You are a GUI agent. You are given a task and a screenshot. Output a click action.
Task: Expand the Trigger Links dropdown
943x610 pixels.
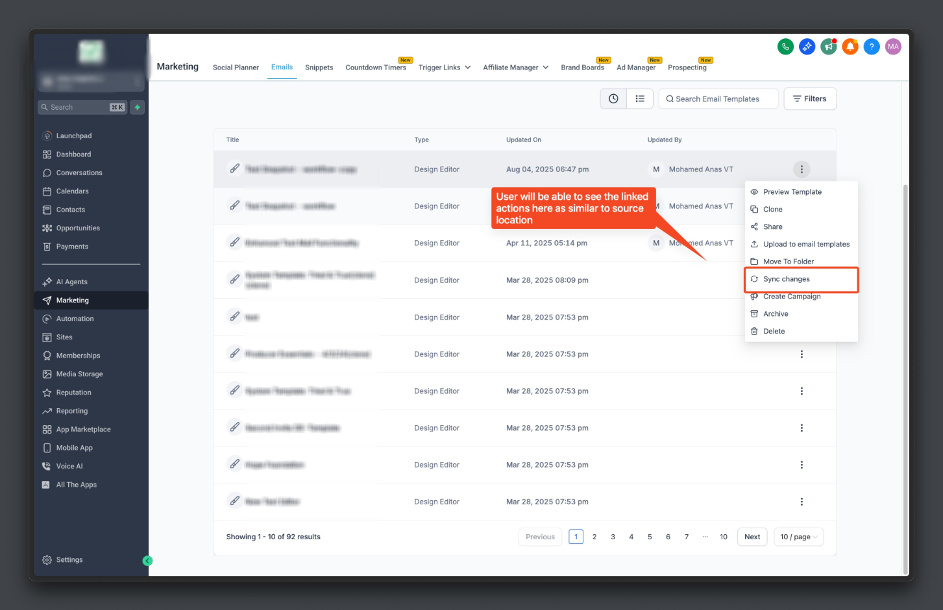(x=445, y=67)
